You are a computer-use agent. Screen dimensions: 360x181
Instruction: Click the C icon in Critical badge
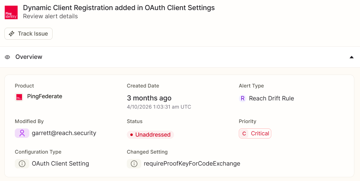pos(244,134)
